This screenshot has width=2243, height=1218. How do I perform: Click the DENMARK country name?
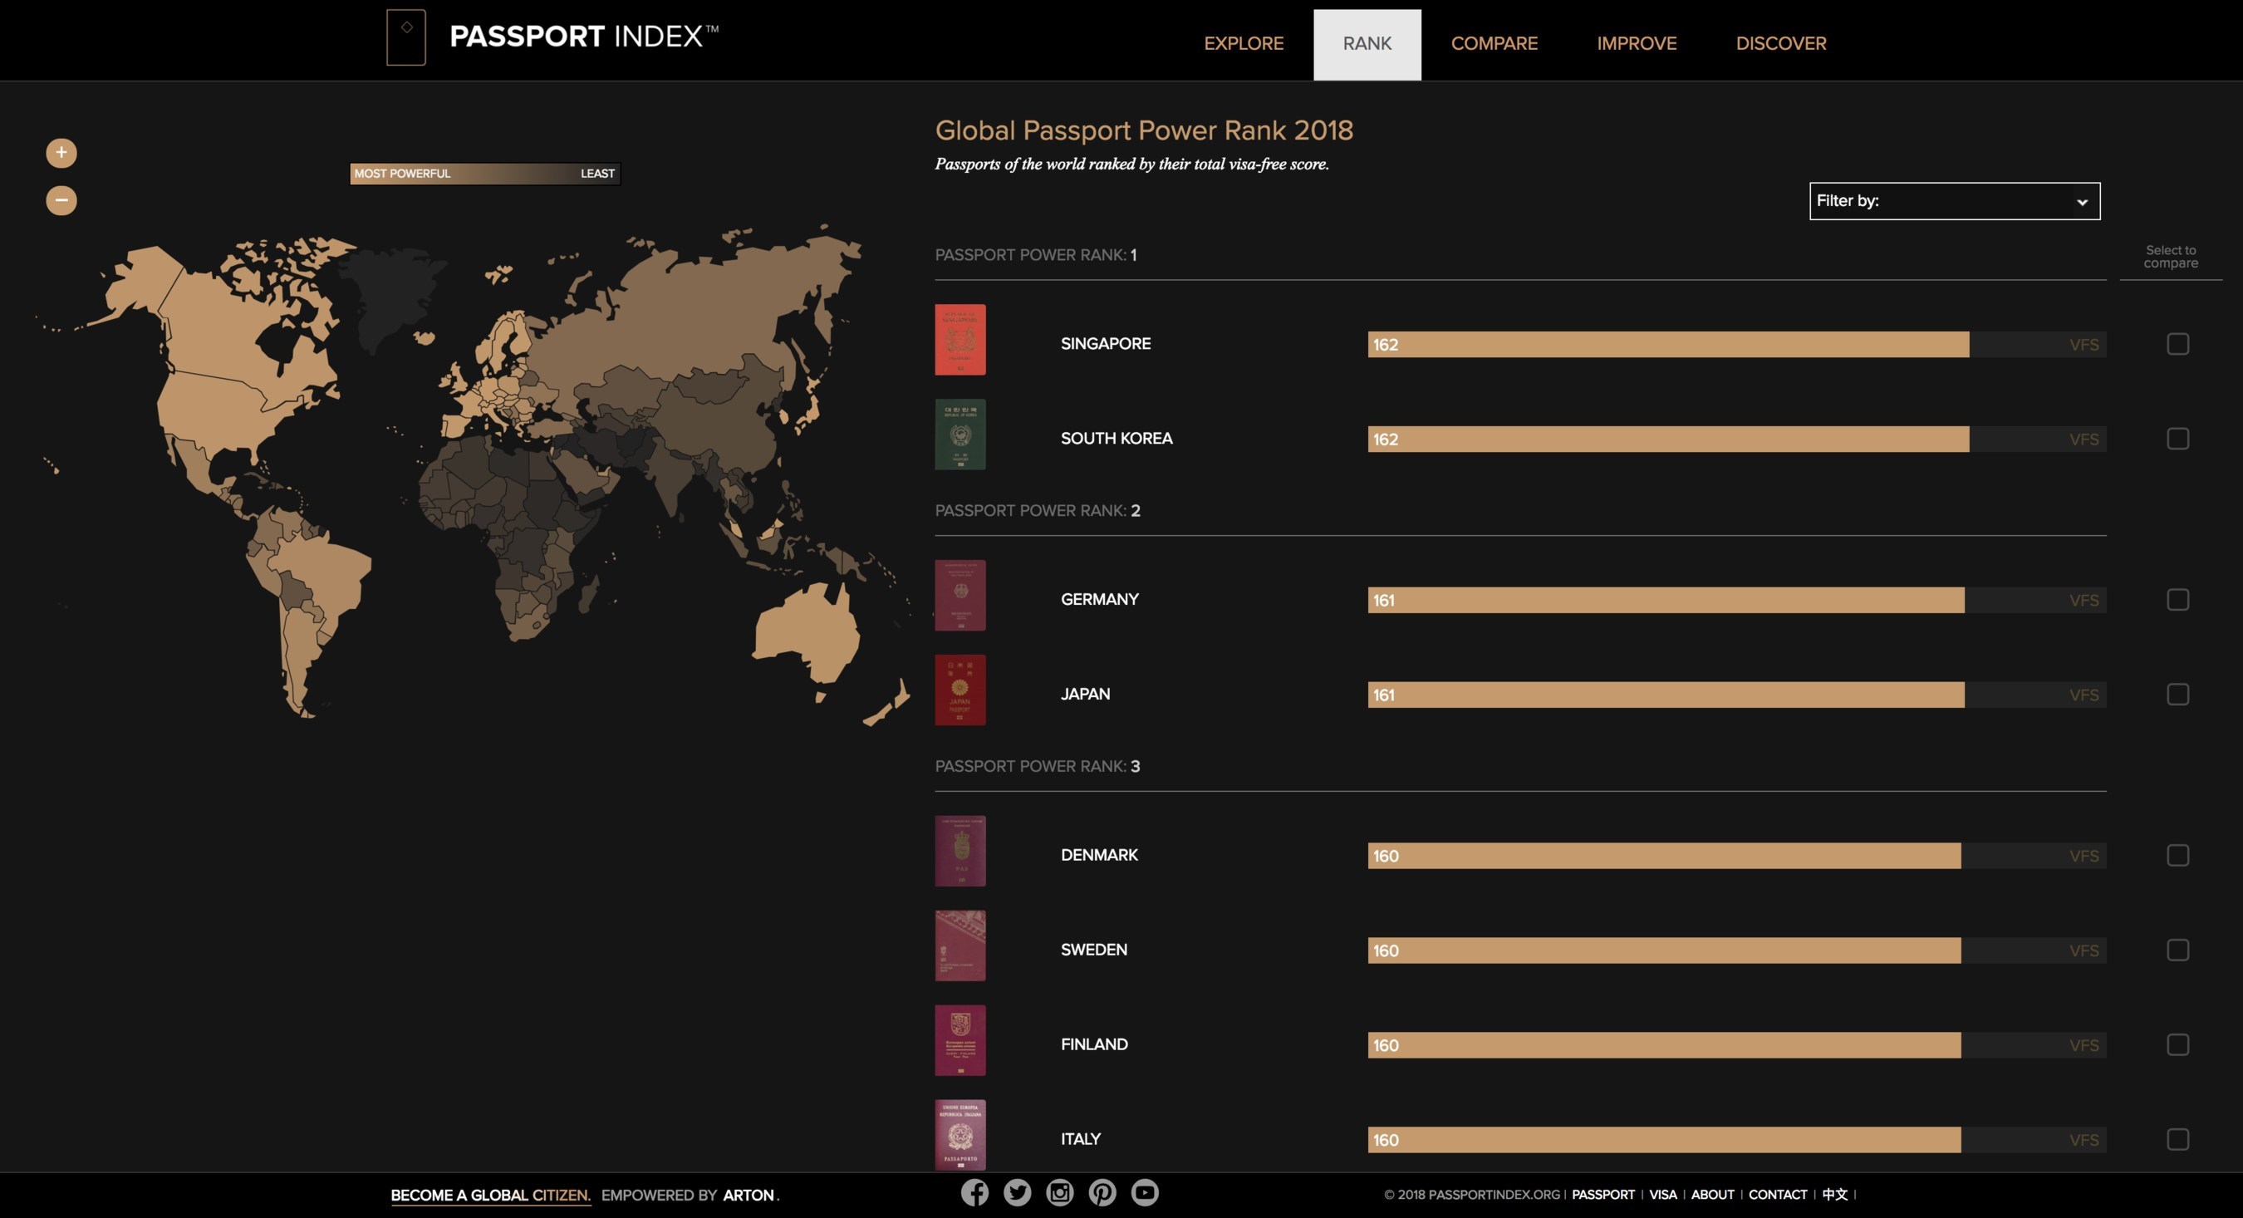pos(1099,856)
